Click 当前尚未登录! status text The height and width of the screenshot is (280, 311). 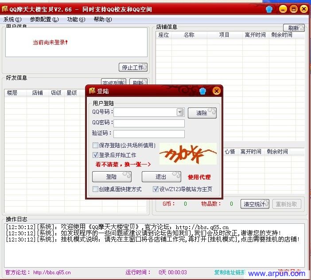[51, 42]
